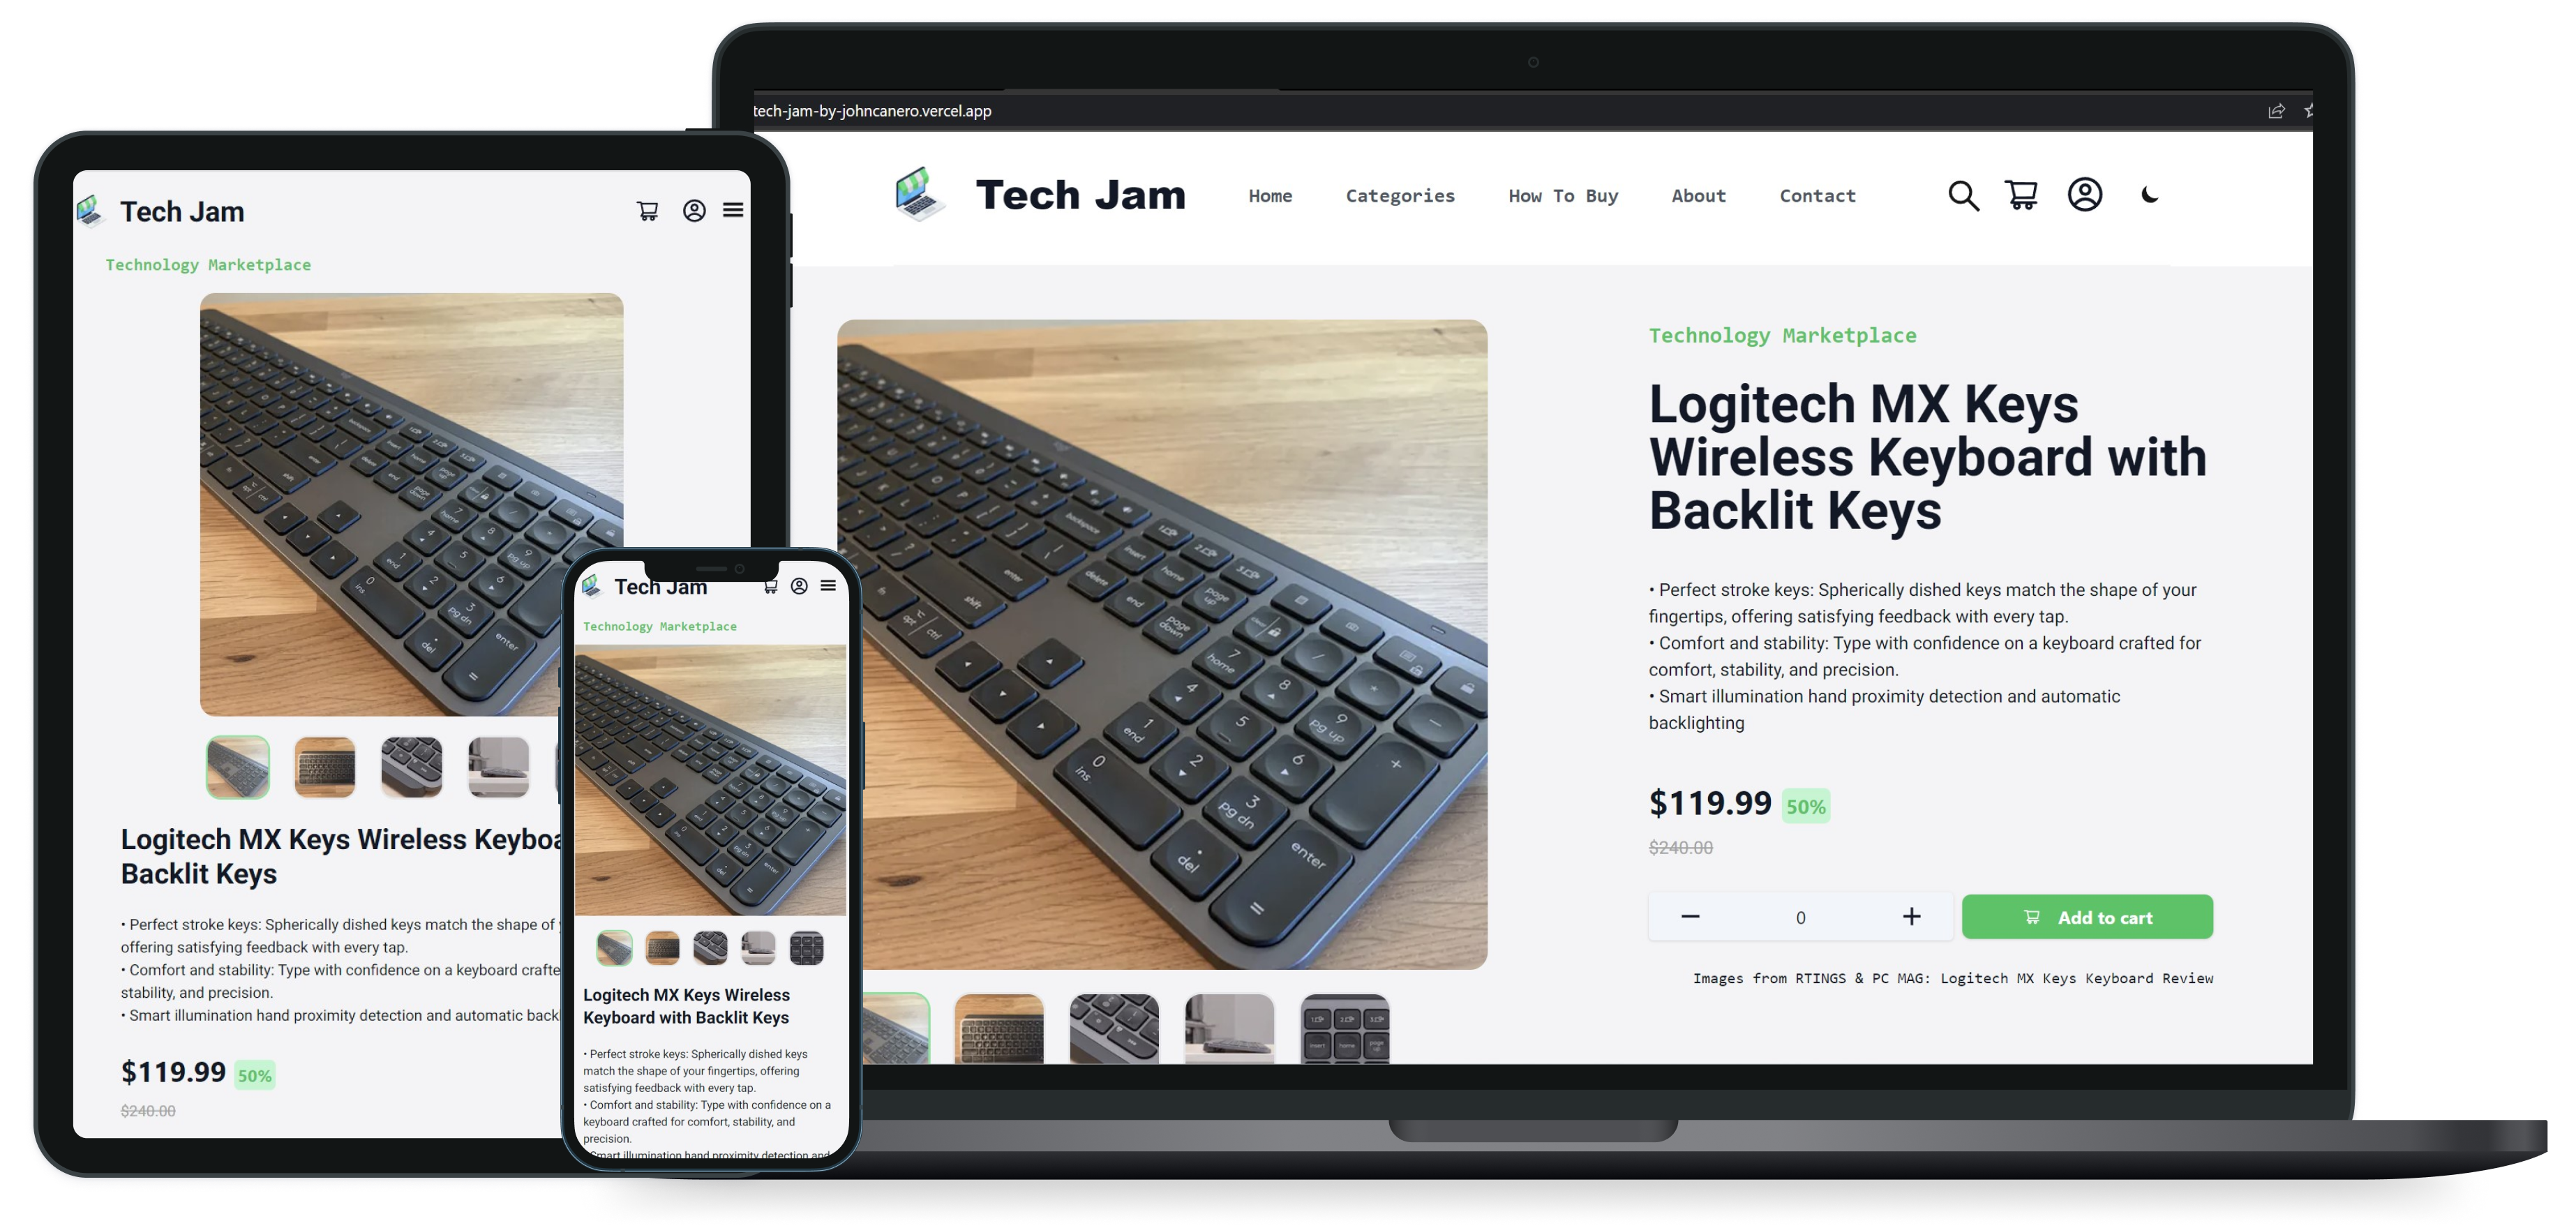Viewport: 2576px width, 1228px height.
Task: Open the Contact menu item
Action: click(1819, 194)
